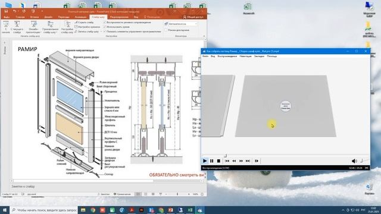This screenshot has width=381, height=214.
Task: Open Файл menu in media player
Action: pyautogui.click(x=205, y=56)
